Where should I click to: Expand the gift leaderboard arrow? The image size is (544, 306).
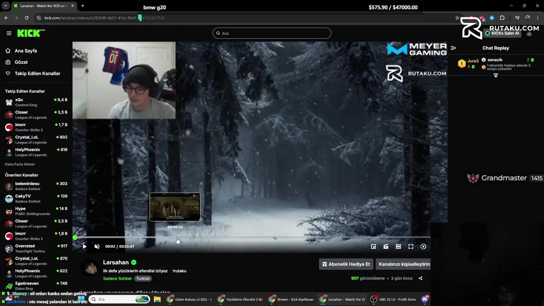point(496,75)
